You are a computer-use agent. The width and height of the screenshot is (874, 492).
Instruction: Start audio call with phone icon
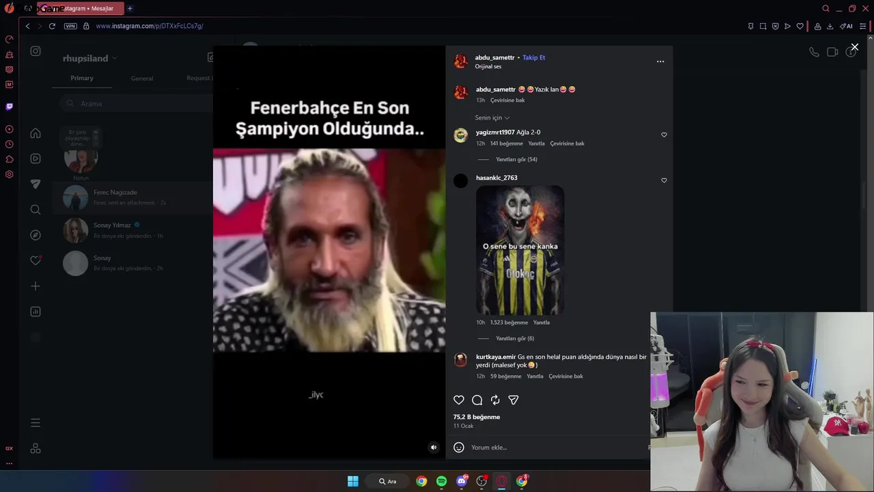coord(814,52)
